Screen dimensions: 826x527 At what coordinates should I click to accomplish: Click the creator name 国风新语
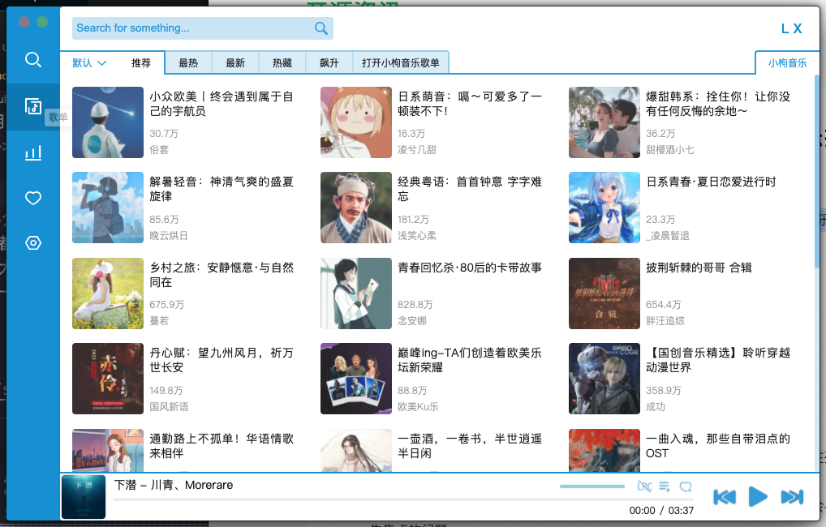click(x=169, y=406)
